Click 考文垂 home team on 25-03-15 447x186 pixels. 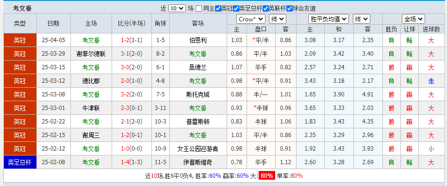click(91, 67)
